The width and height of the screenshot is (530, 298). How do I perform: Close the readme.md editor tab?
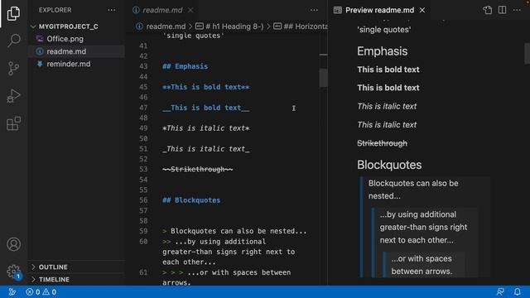[x=190, y=10]
